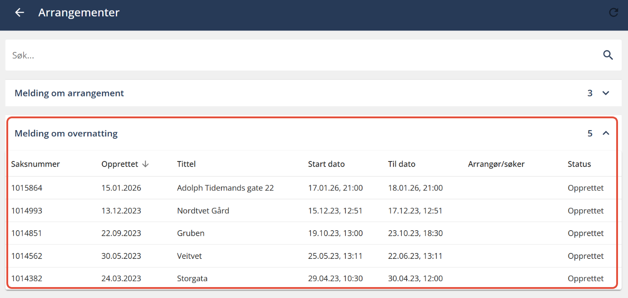The height and width of the screenshot is (298, 628).
Task: Click start date 19.10.23, 13:00
Action: 335,233
